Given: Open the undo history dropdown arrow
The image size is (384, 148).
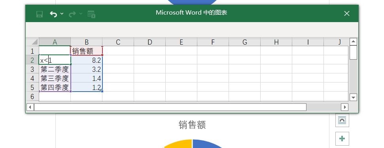Looking at the screenshot, I should pos(62,14).
